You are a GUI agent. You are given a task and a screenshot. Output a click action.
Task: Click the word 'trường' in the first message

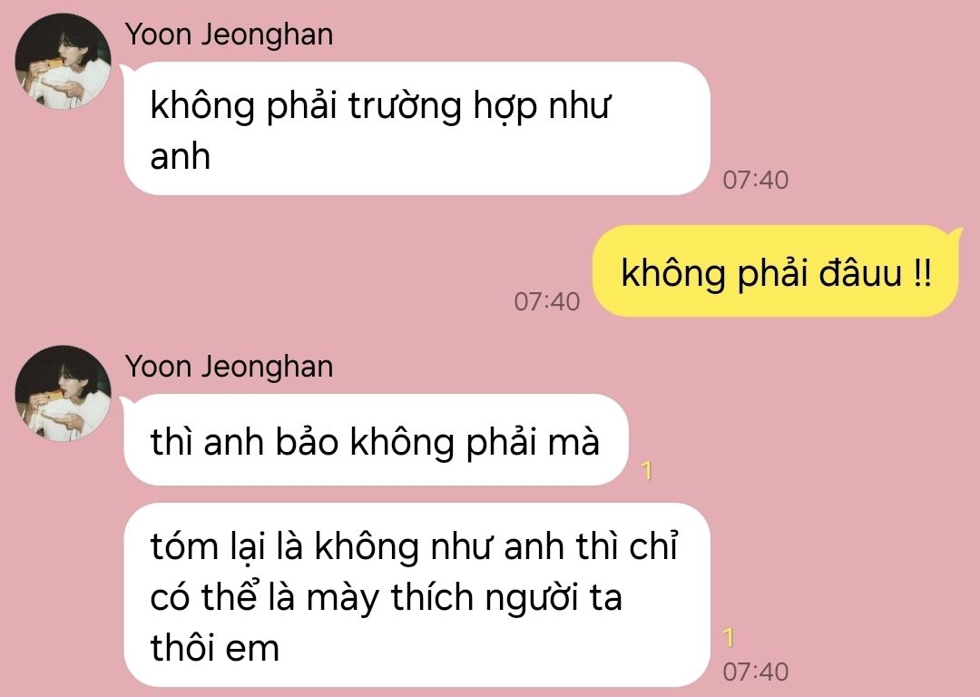[406, 106]
